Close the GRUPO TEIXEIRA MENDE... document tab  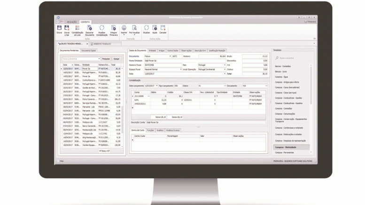point(87,44)
